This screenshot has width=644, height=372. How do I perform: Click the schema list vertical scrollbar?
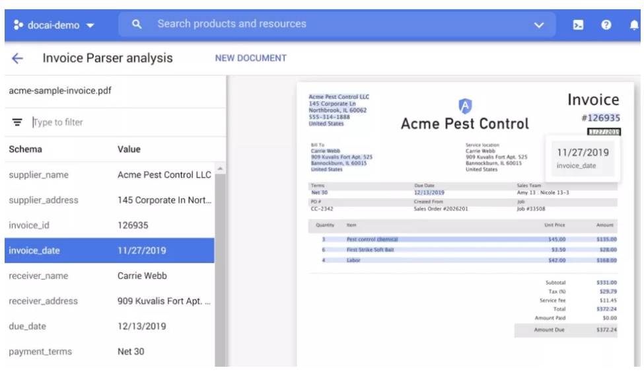tap(220, 264)
